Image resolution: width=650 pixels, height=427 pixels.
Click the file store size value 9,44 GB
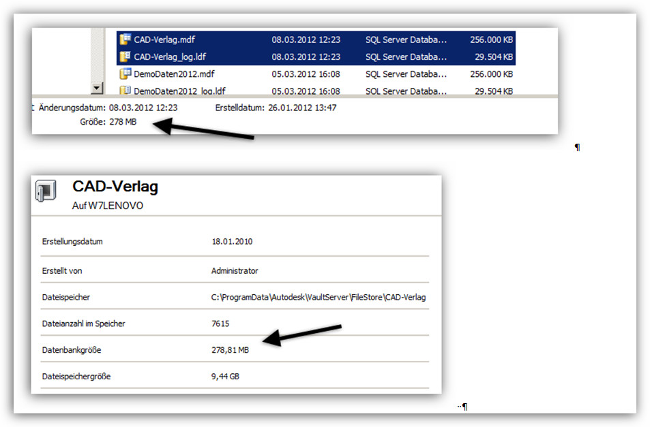click(x=225, y=377)
